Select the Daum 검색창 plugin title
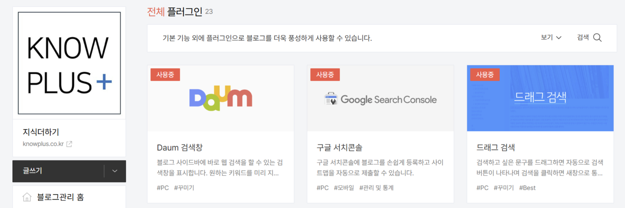Image resolution: width=625 pixels, height=208 pixels. [x=179, y=148]
